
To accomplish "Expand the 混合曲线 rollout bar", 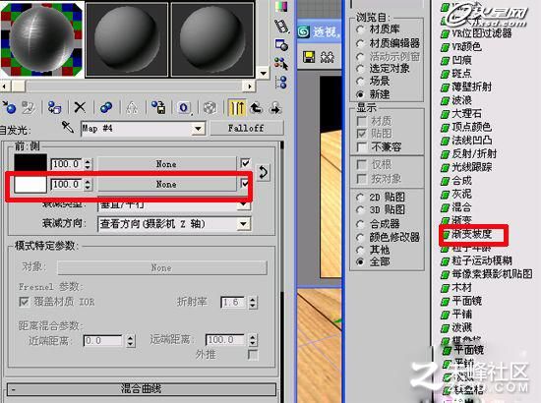I will (142, 389).
